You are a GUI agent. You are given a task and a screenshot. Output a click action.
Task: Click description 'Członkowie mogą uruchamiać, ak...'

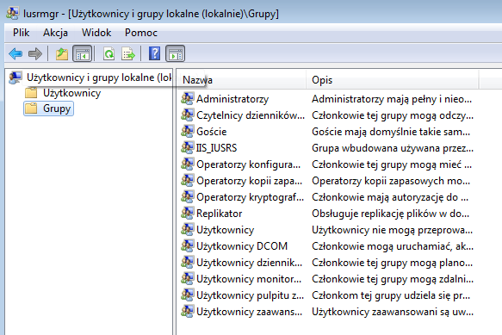(393, 246)
